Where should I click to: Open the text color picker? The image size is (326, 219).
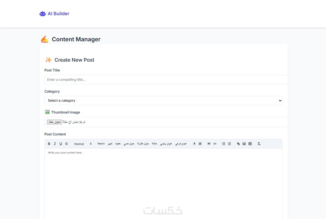194,144
